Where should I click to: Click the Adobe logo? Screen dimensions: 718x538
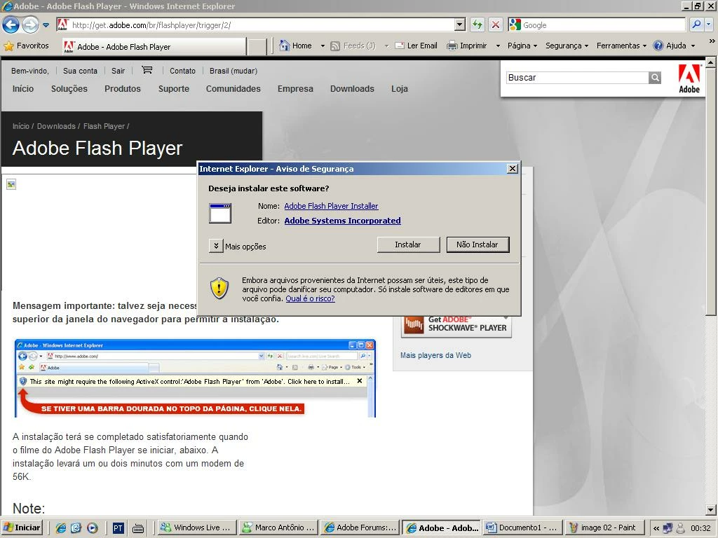689,78
